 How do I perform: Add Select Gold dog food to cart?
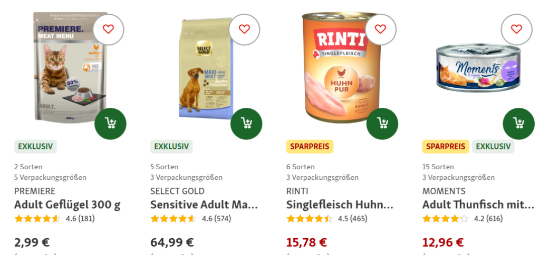tap(246, 124)
